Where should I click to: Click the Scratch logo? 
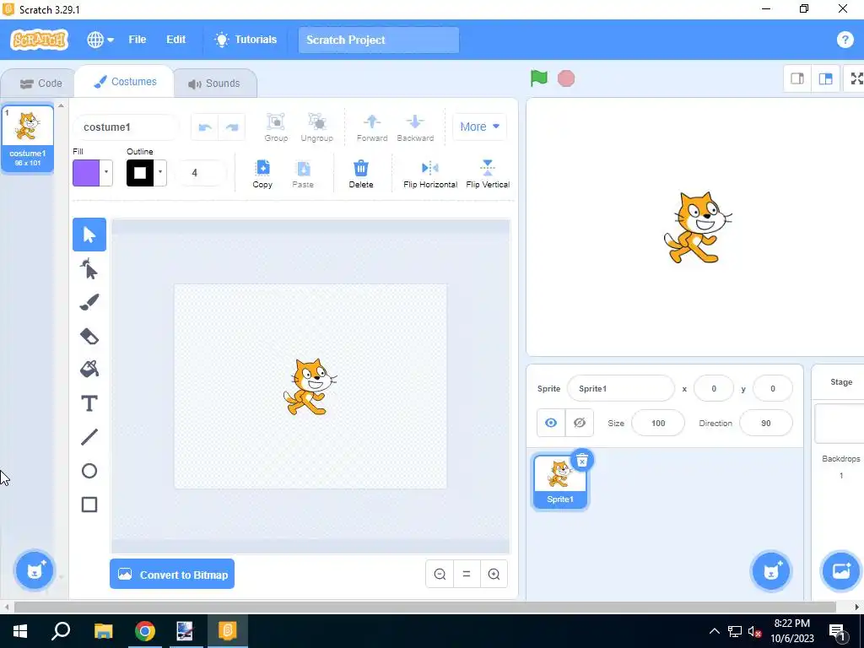[39, 40]
